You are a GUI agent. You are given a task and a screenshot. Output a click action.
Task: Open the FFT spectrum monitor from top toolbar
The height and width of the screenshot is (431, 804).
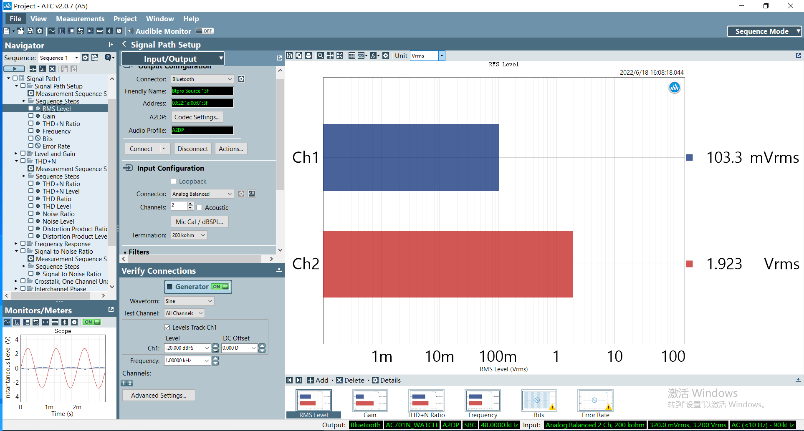click(61, 31)
